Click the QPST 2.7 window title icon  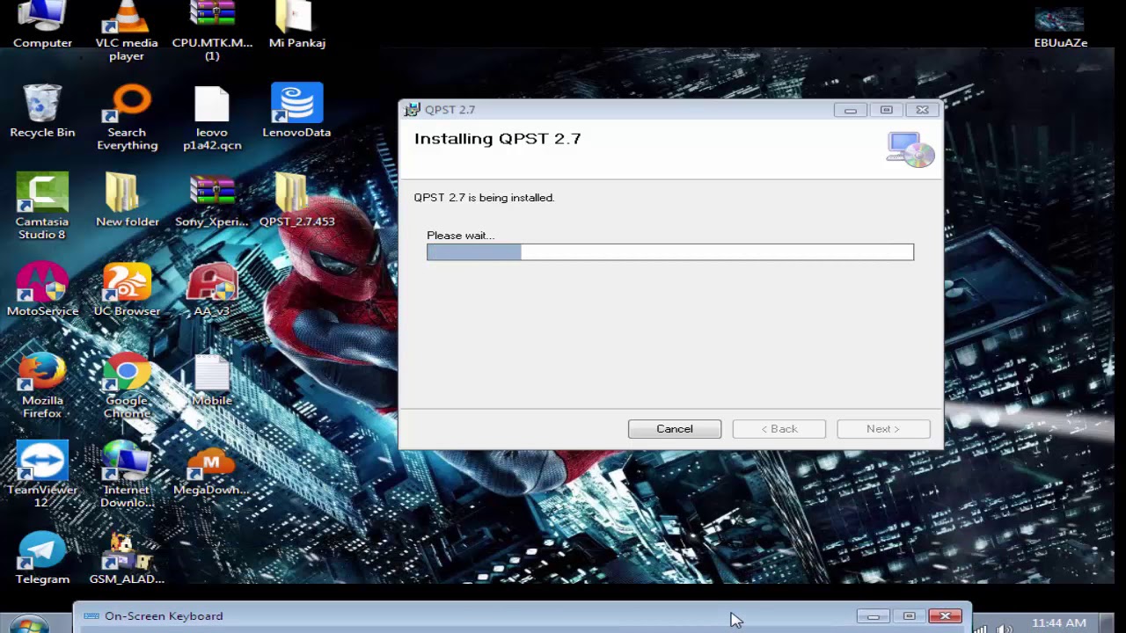point(412,110)
